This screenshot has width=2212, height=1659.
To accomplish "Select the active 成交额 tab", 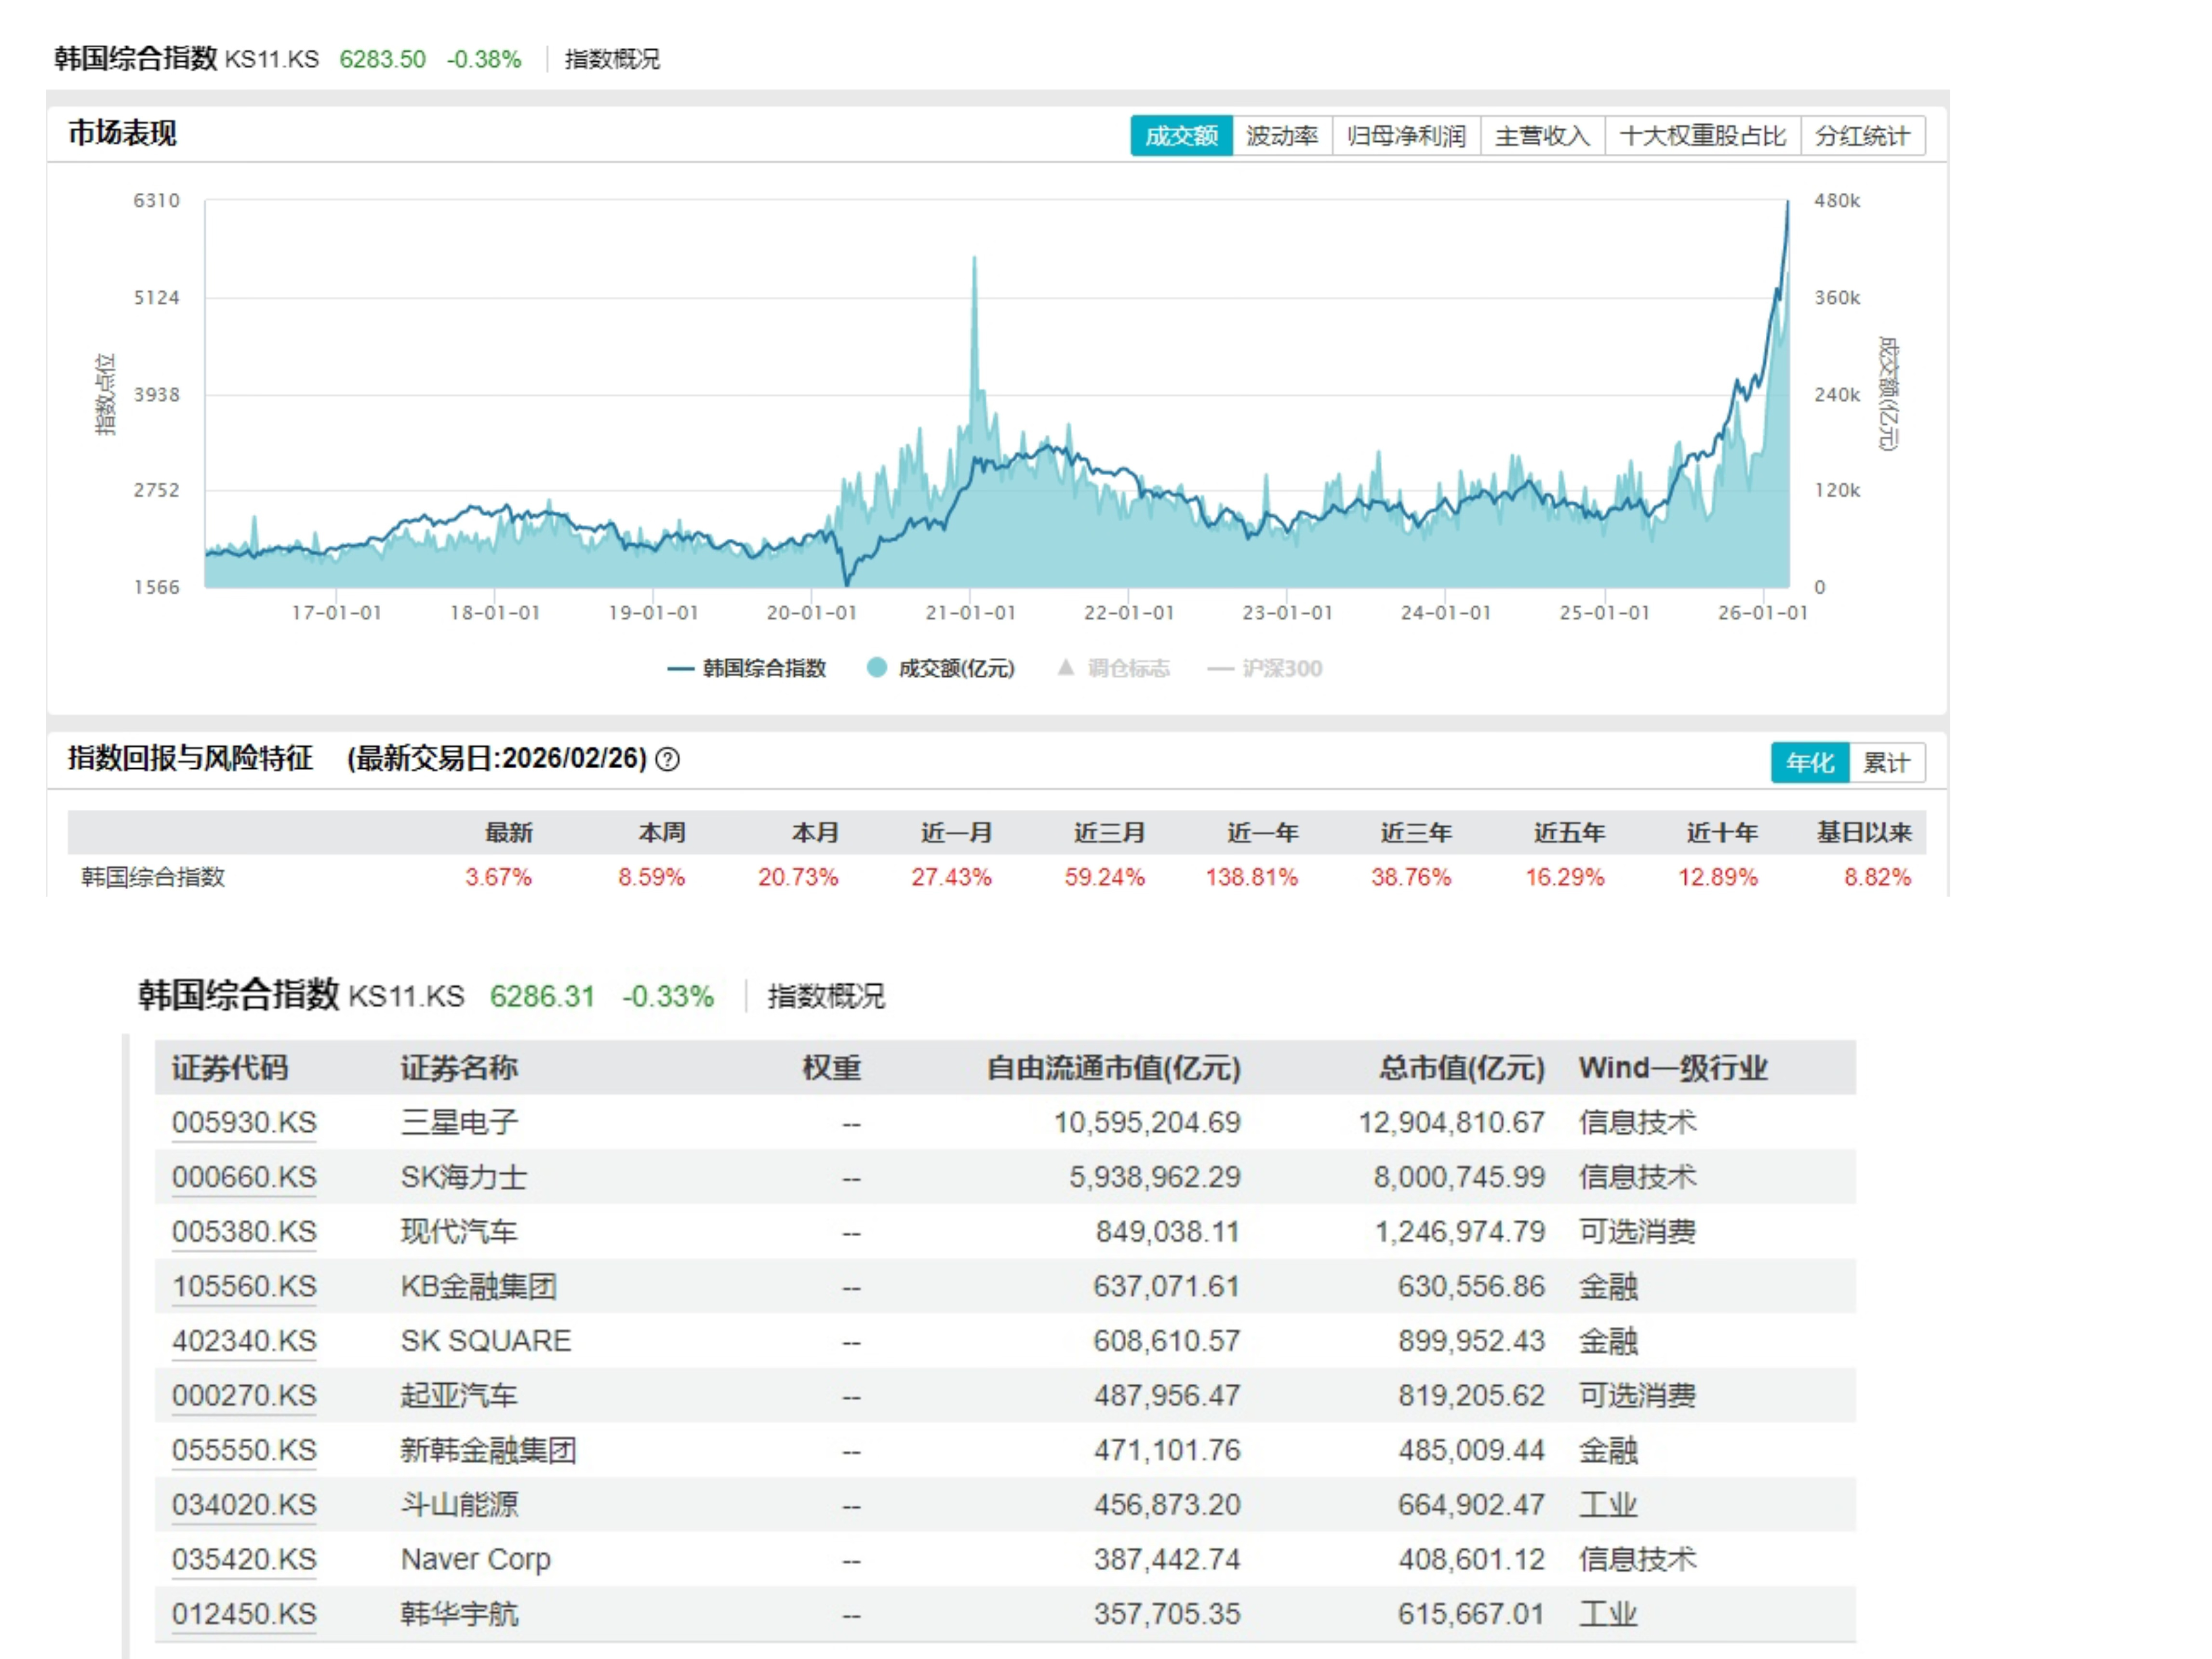I will pos(1181,136).
